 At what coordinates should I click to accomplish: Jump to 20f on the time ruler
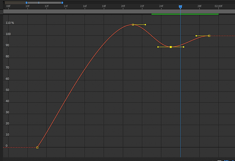pos(123,6)
